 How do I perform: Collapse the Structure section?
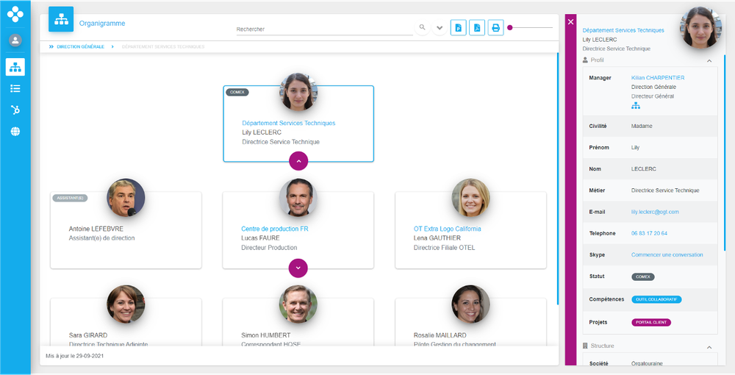709,347
